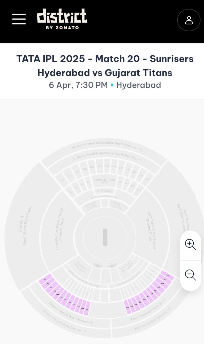The image size is (204, 344).
Task: Choose section S4A on the map
Action: click(57, 294)
